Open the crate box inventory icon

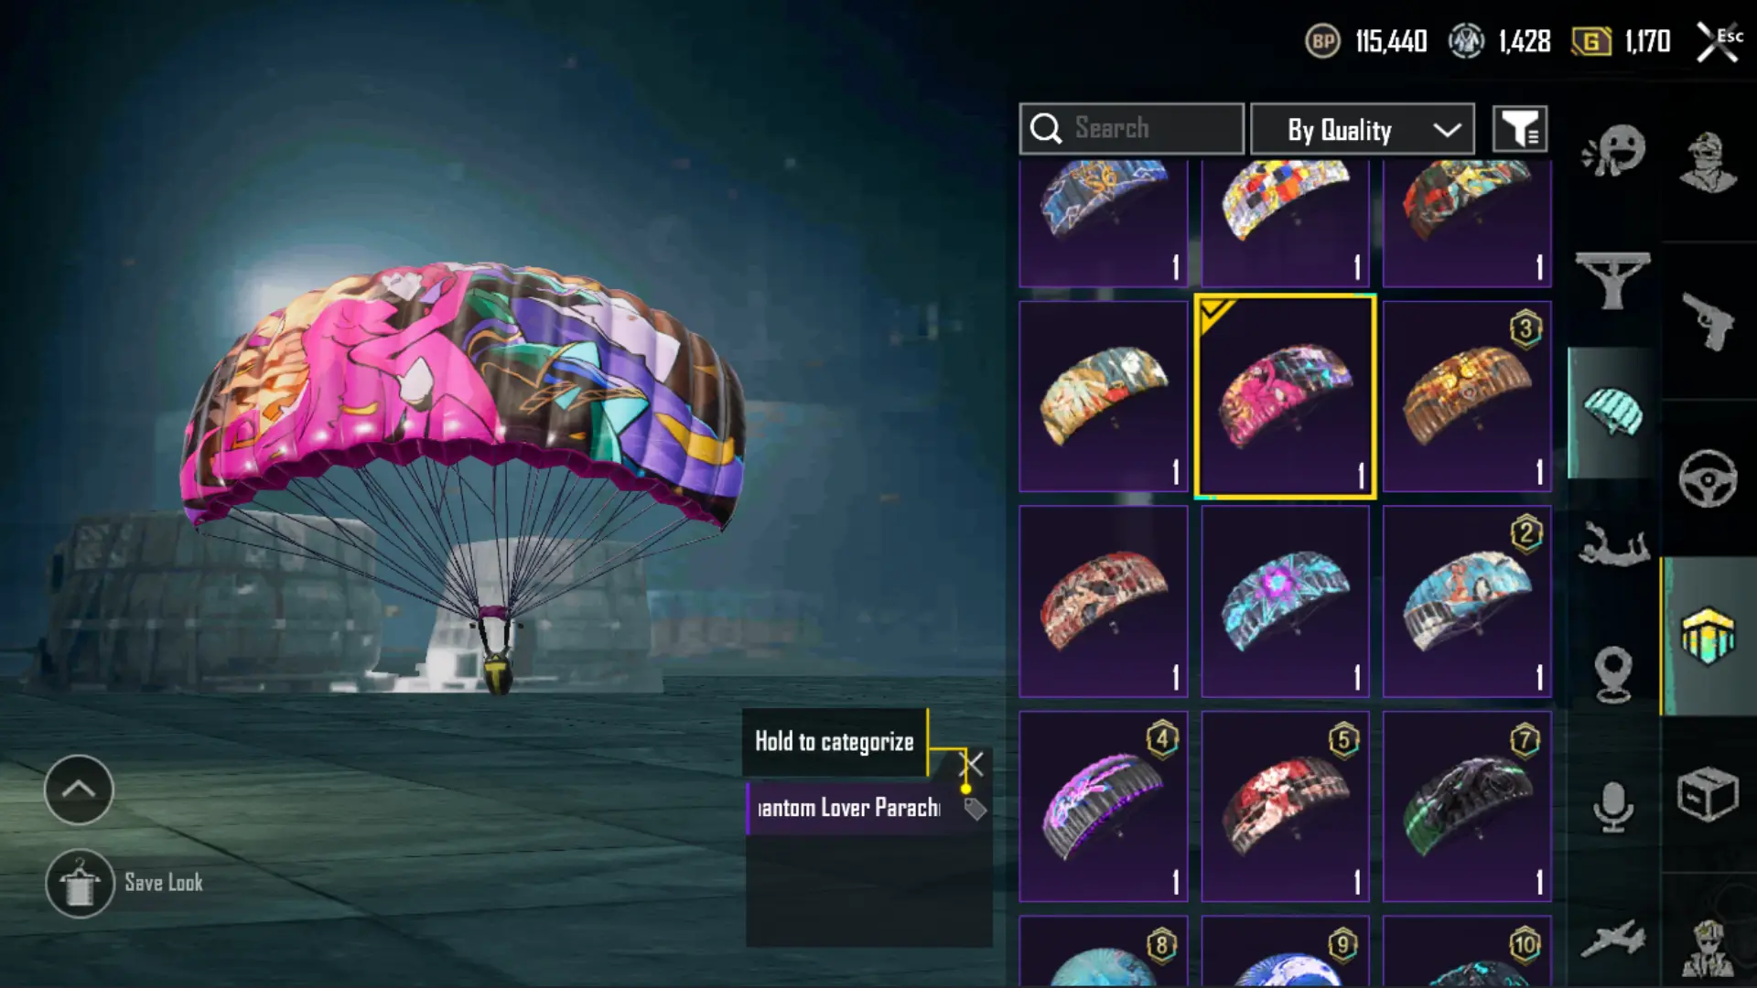tap(1708, 794)
